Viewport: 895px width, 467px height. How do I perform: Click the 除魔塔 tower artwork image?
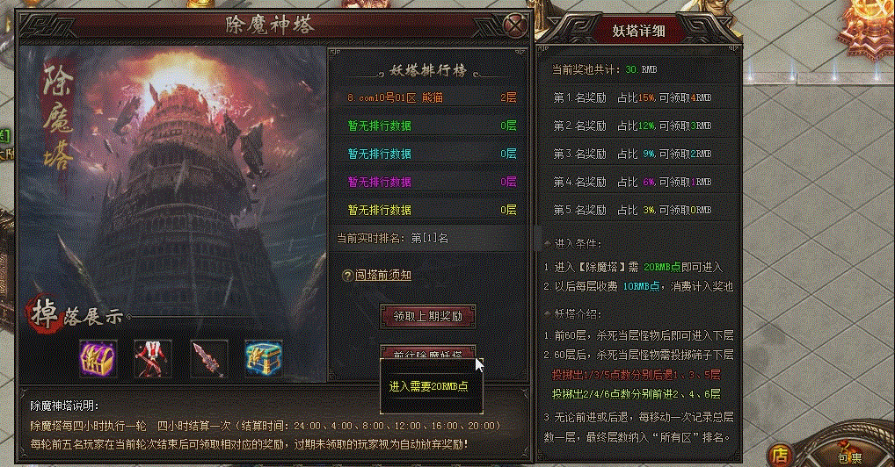[x=173, y=183]
